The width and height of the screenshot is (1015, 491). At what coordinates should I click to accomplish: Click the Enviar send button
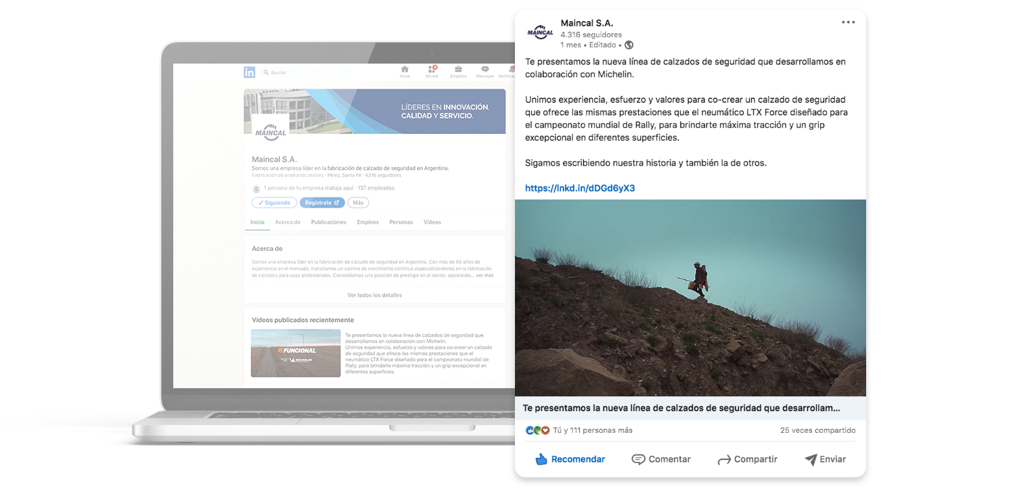(x=825, y=459)
